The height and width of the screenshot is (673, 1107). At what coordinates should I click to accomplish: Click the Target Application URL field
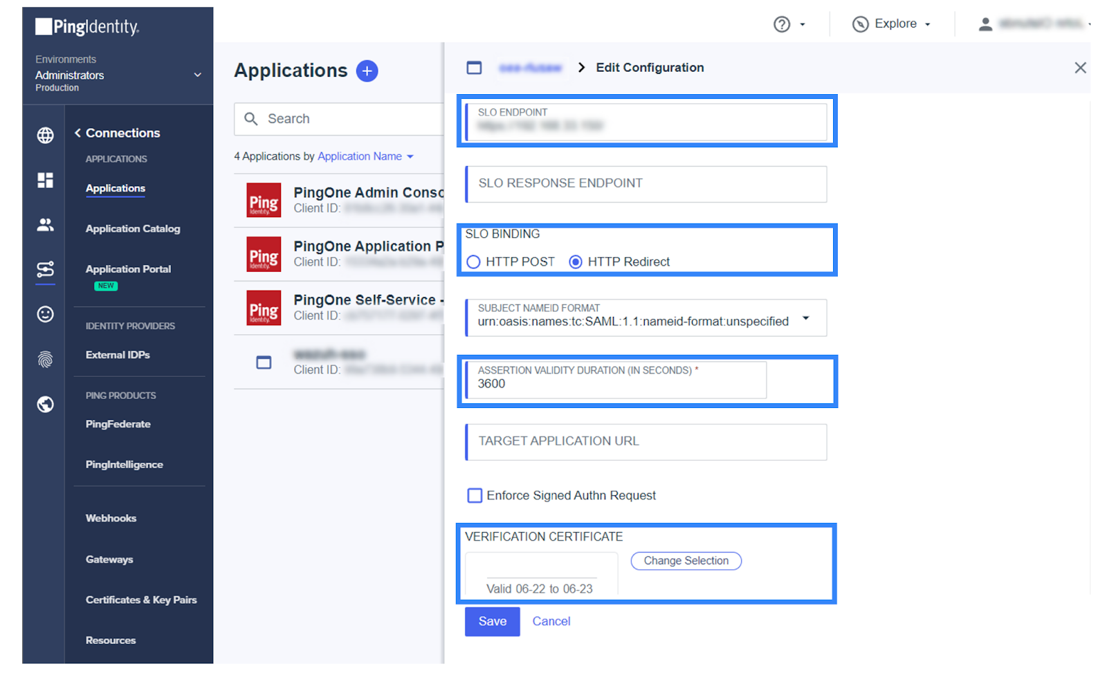646,442
